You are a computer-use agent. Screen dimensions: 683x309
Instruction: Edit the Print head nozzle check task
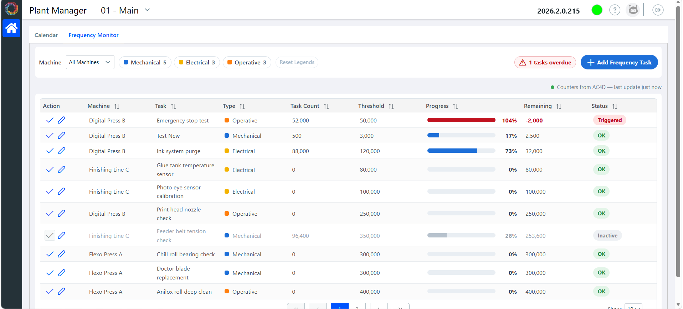click(61, 214)
